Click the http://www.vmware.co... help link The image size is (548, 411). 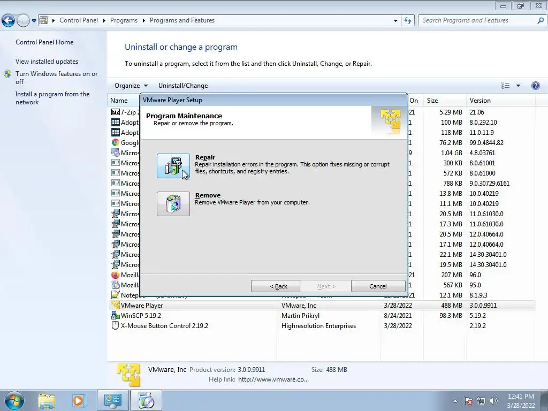(x=273, y=379)
